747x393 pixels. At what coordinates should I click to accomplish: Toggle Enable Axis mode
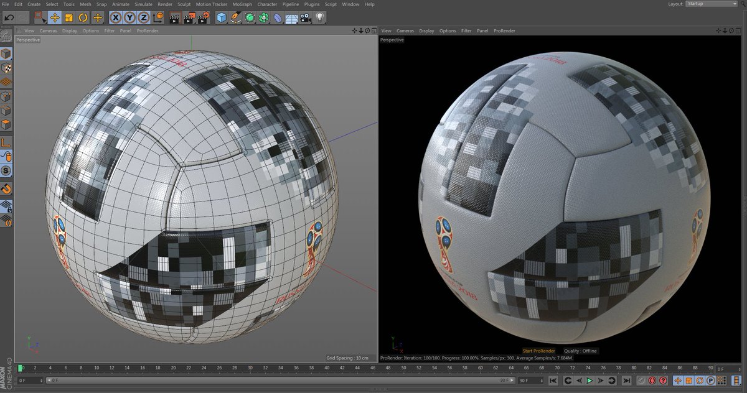(x=6, y=142)
